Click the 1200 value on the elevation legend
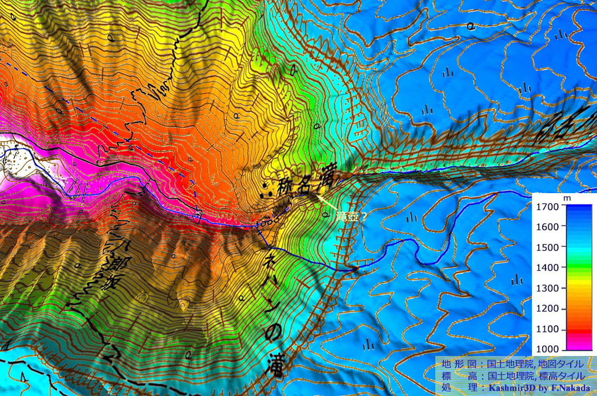This screenshot has width=597, height=396. 548,309
